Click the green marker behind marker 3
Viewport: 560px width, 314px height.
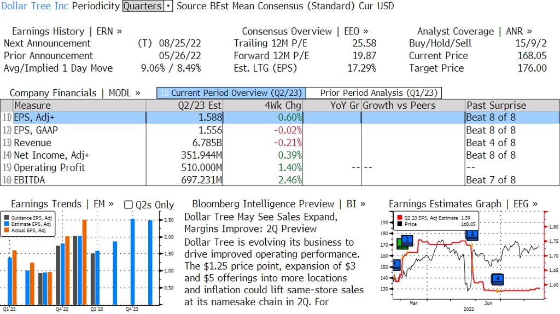400,245
